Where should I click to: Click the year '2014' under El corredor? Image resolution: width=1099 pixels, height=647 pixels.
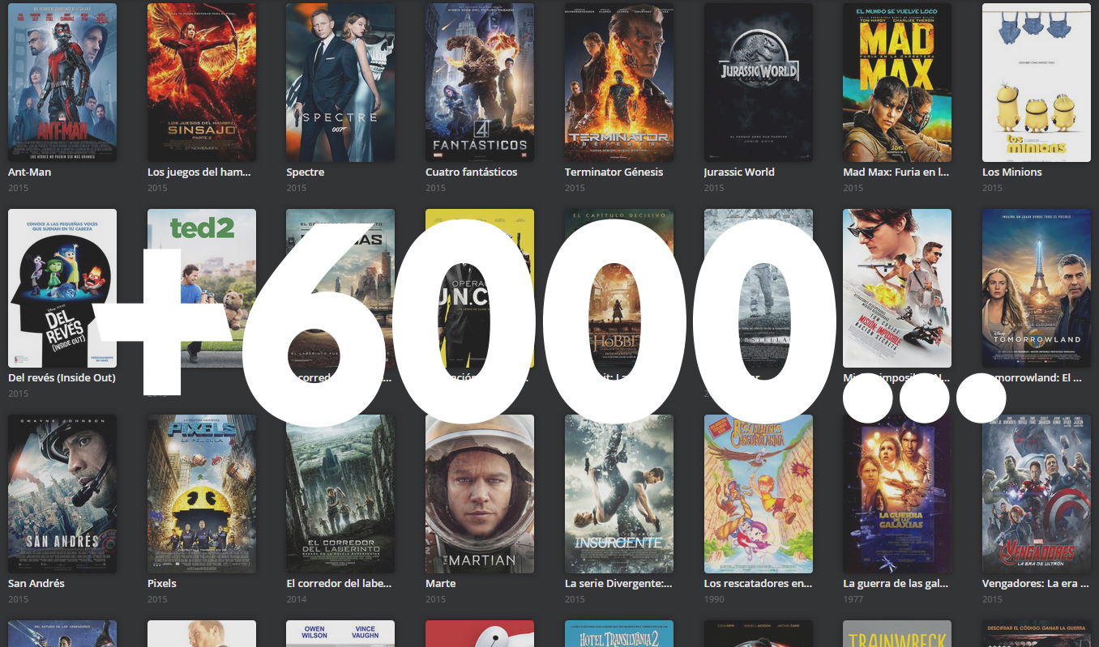tap(297, 599)
